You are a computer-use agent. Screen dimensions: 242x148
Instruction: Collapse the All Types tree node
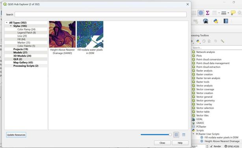[7, 22]
